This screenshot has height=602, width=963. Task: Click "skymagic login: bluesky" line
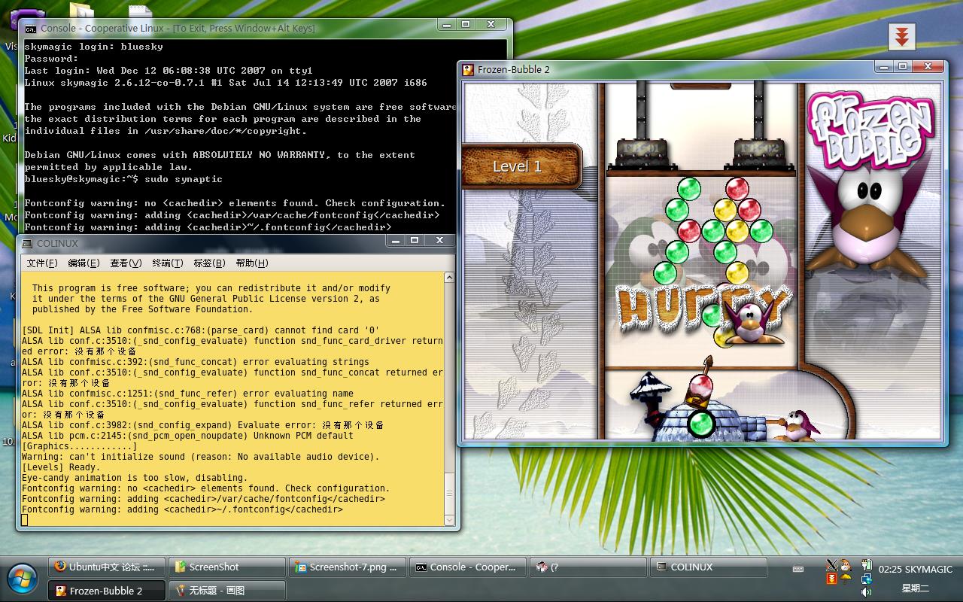click(93, 47)
